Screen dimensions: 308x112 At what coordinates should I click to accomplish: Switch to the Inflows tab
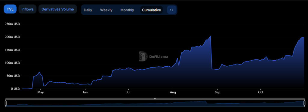(27, 9)
